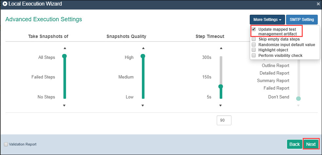This screenshot has height=155, width=322.
Task: Click the timeout value field showing 90
Action: pyautogui.click(x=224, y=120)
